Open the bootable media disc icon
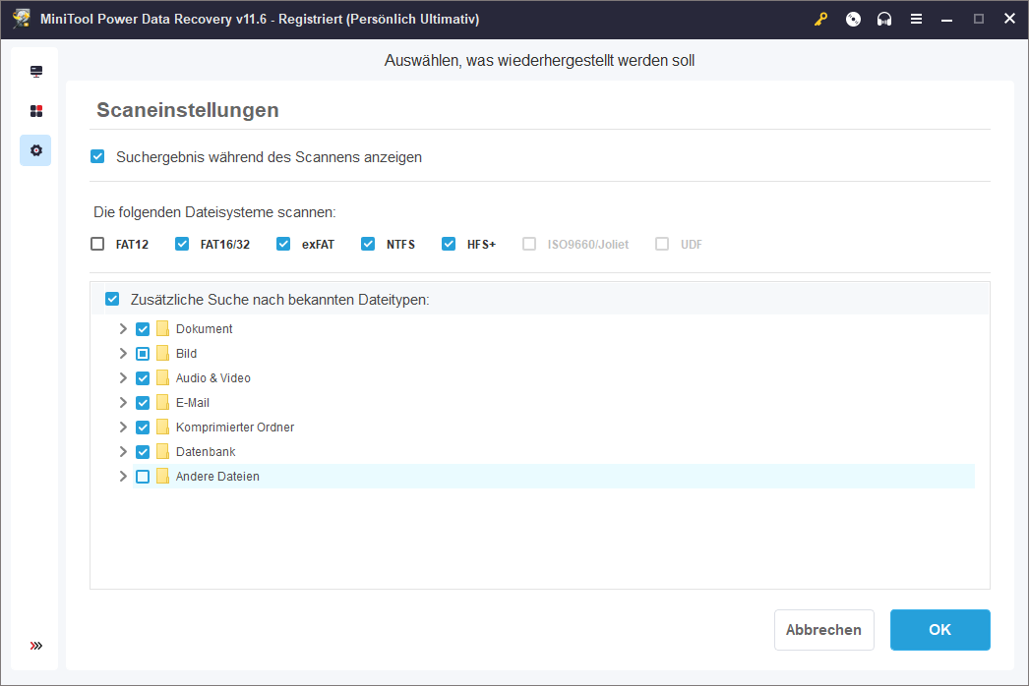The width and height of the screenshot is (1029, 686). [x=853, y=19]
